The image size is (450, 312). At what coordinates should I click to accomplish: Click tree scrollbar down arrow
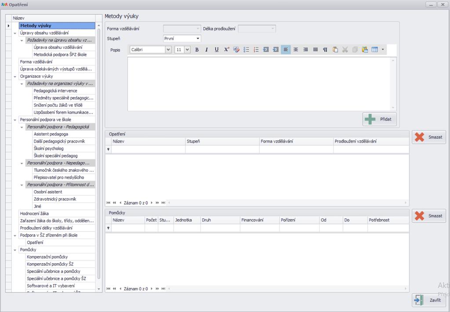pos(99,289)
